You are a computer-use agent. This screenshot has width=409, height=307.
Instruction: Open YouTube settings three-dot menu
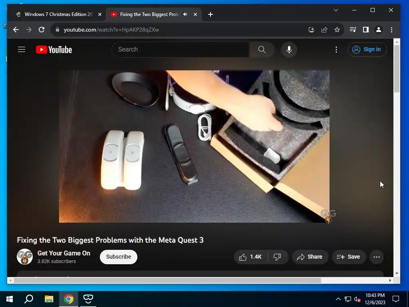[x=336, y=49]
